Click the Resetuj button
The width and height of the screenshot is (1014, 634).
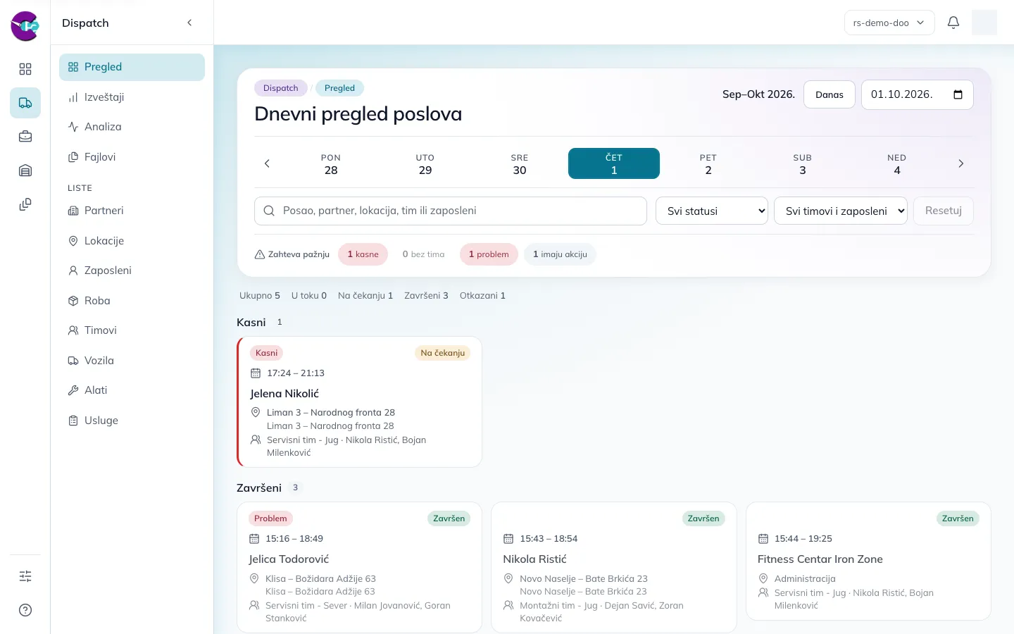coord(944,211)
